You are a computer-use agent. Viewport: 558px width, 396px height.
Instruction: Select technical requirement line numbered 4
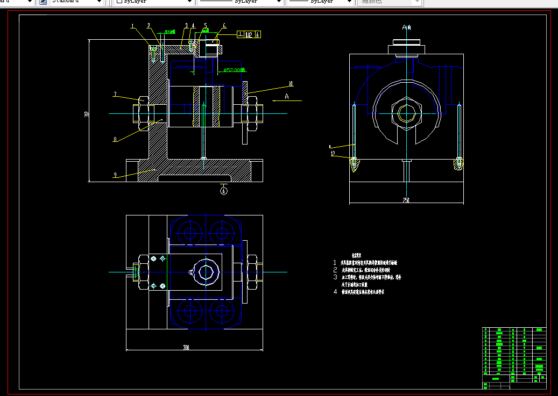pos(358,292)
